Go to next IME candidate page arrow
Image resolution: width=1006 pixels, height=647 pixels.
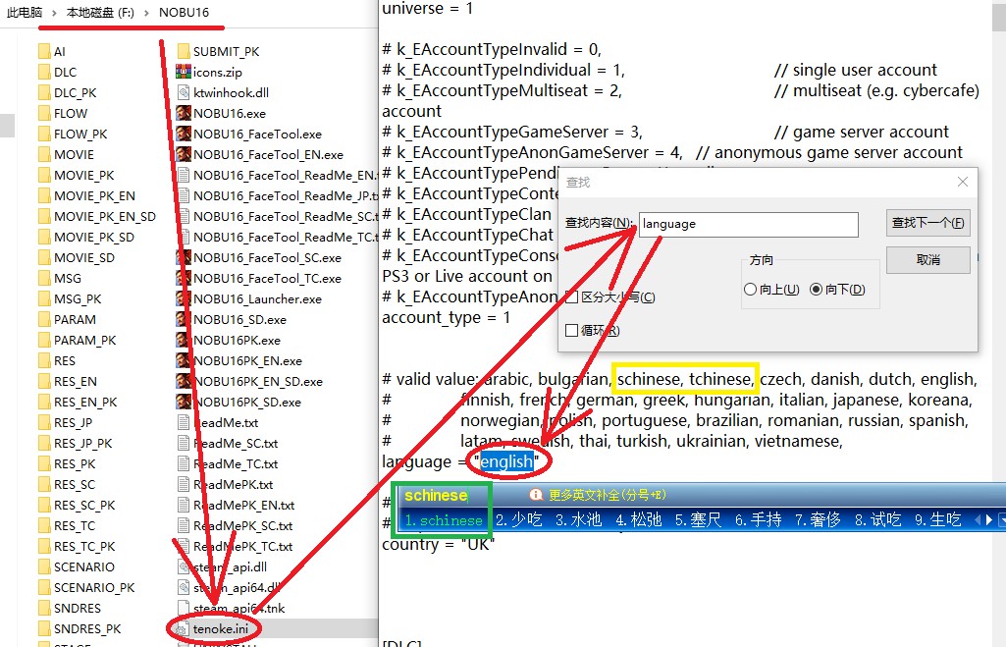988,520
